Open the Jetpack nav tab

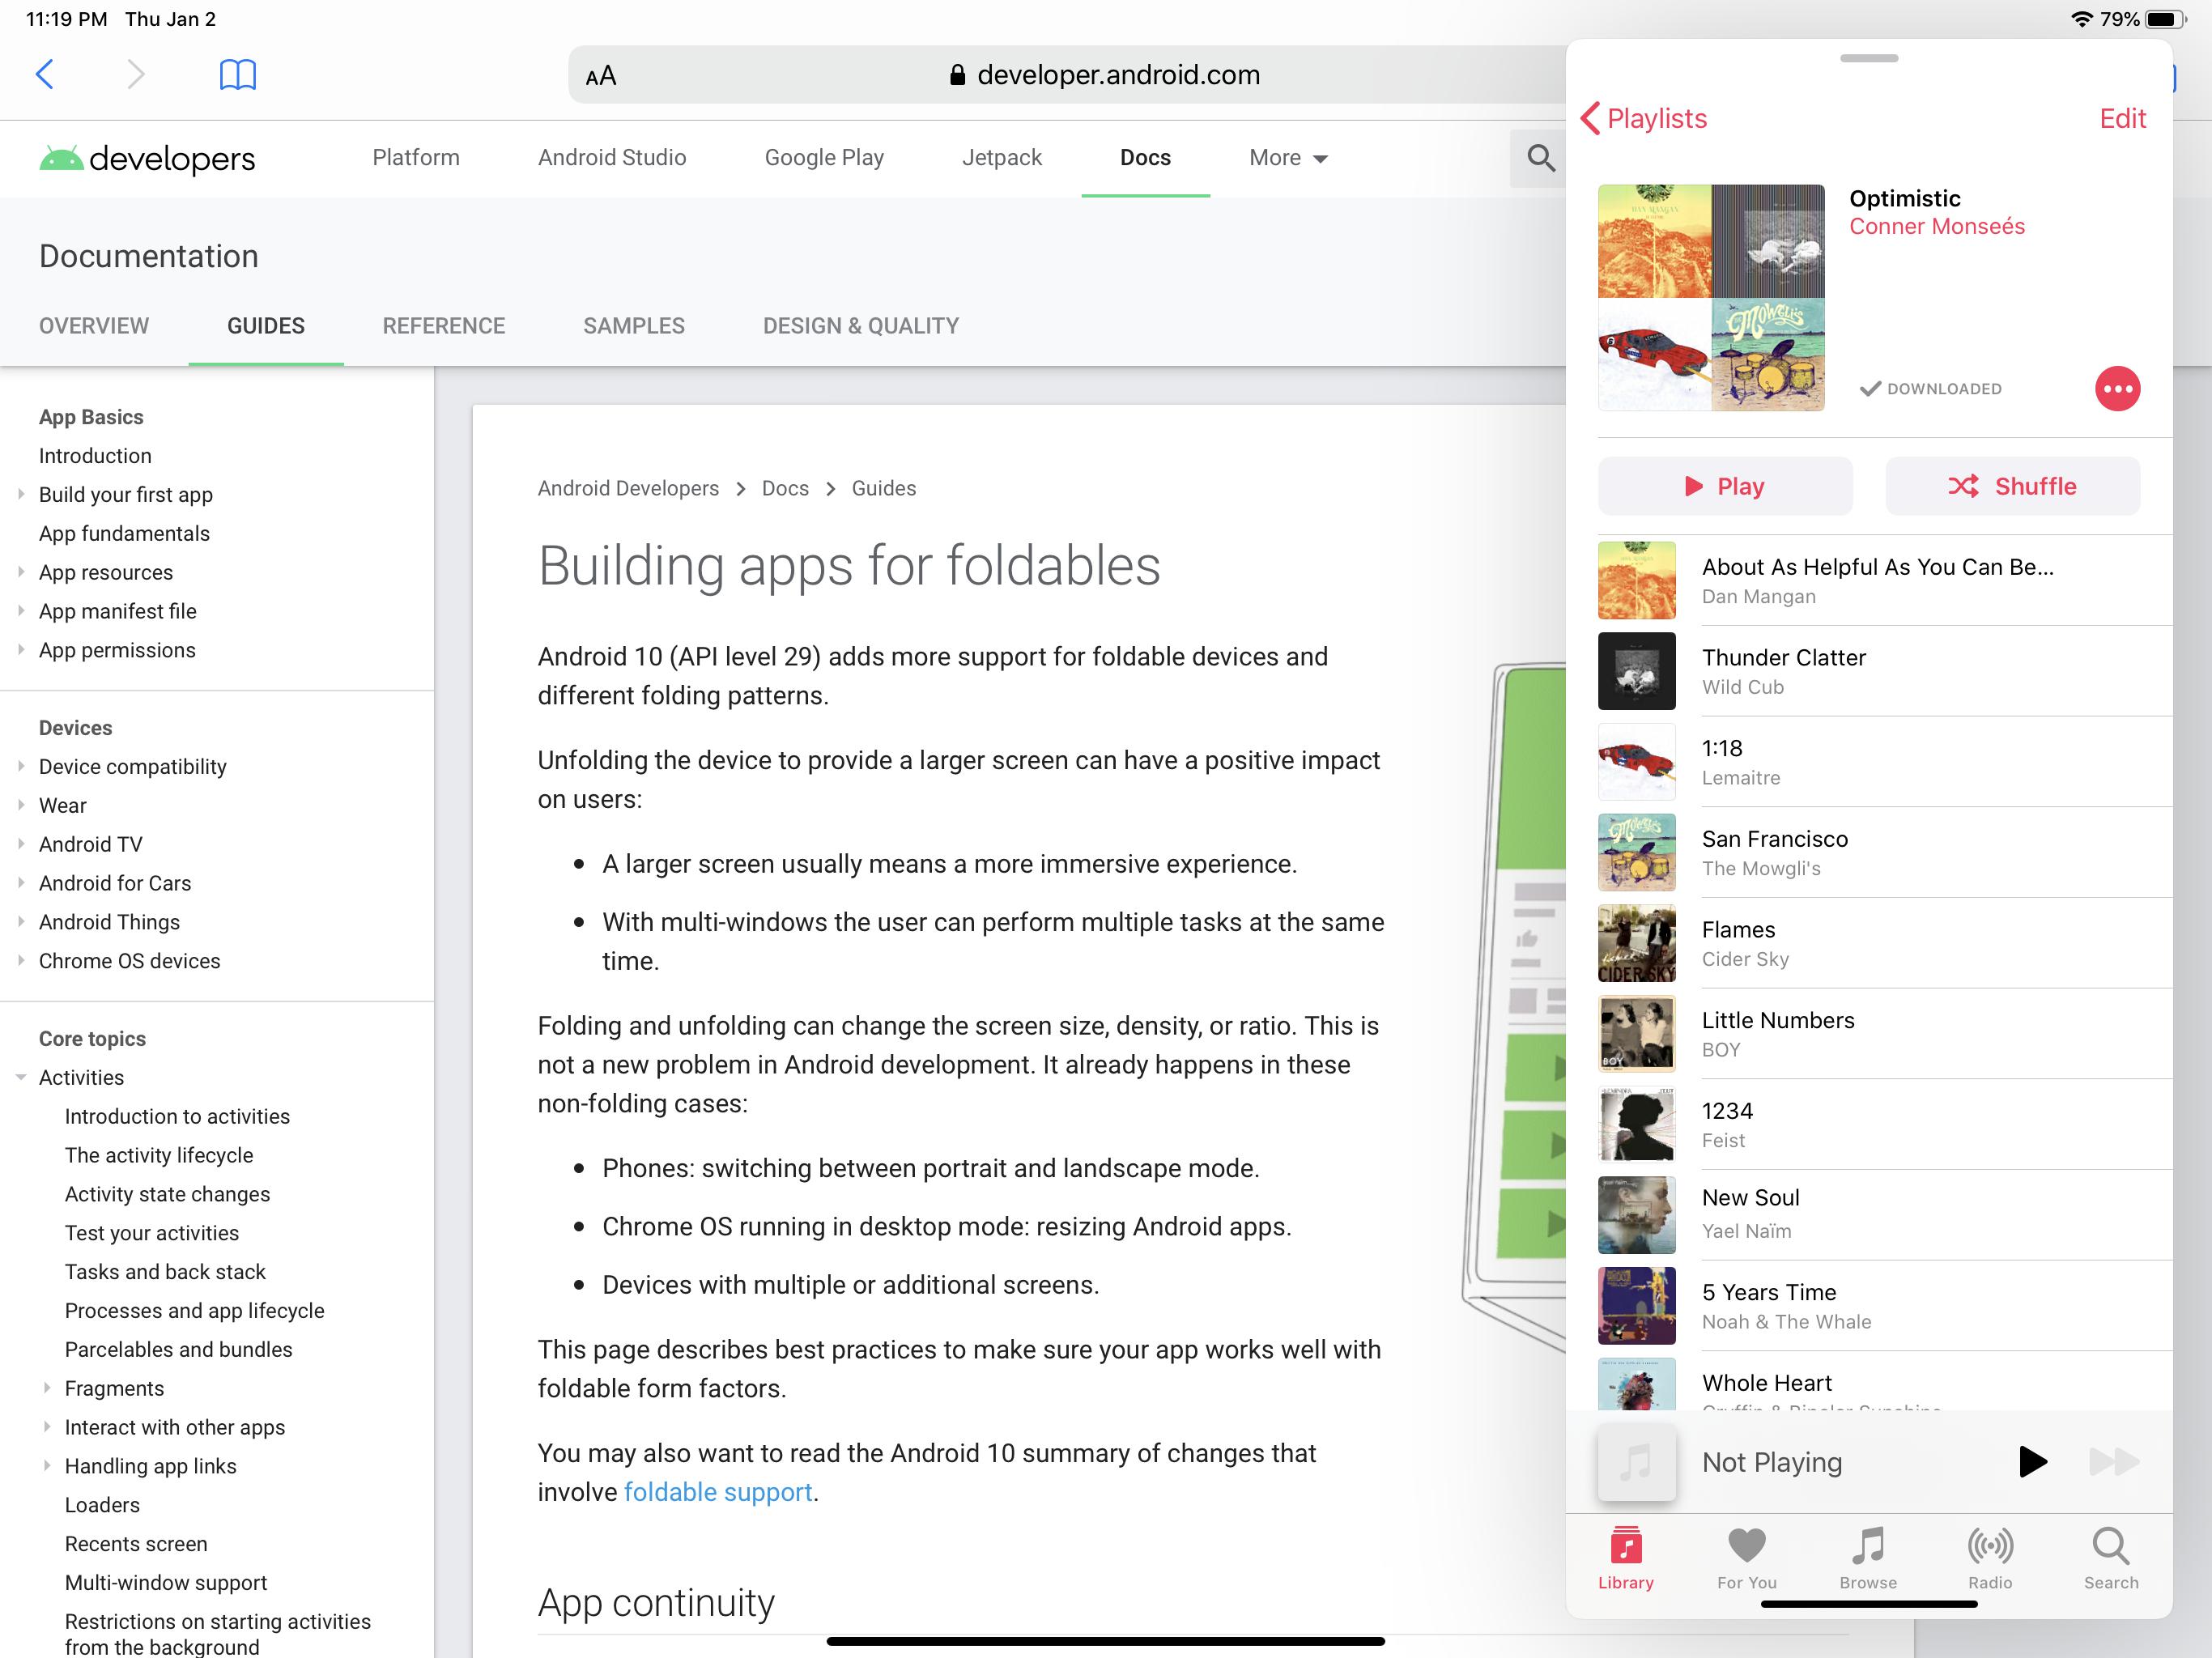pyautogui.click(x=1002, y=158)
